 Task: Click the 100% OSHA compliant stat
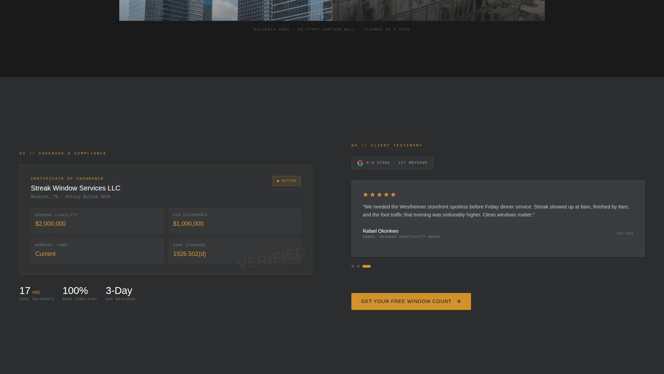click(80, 293)
